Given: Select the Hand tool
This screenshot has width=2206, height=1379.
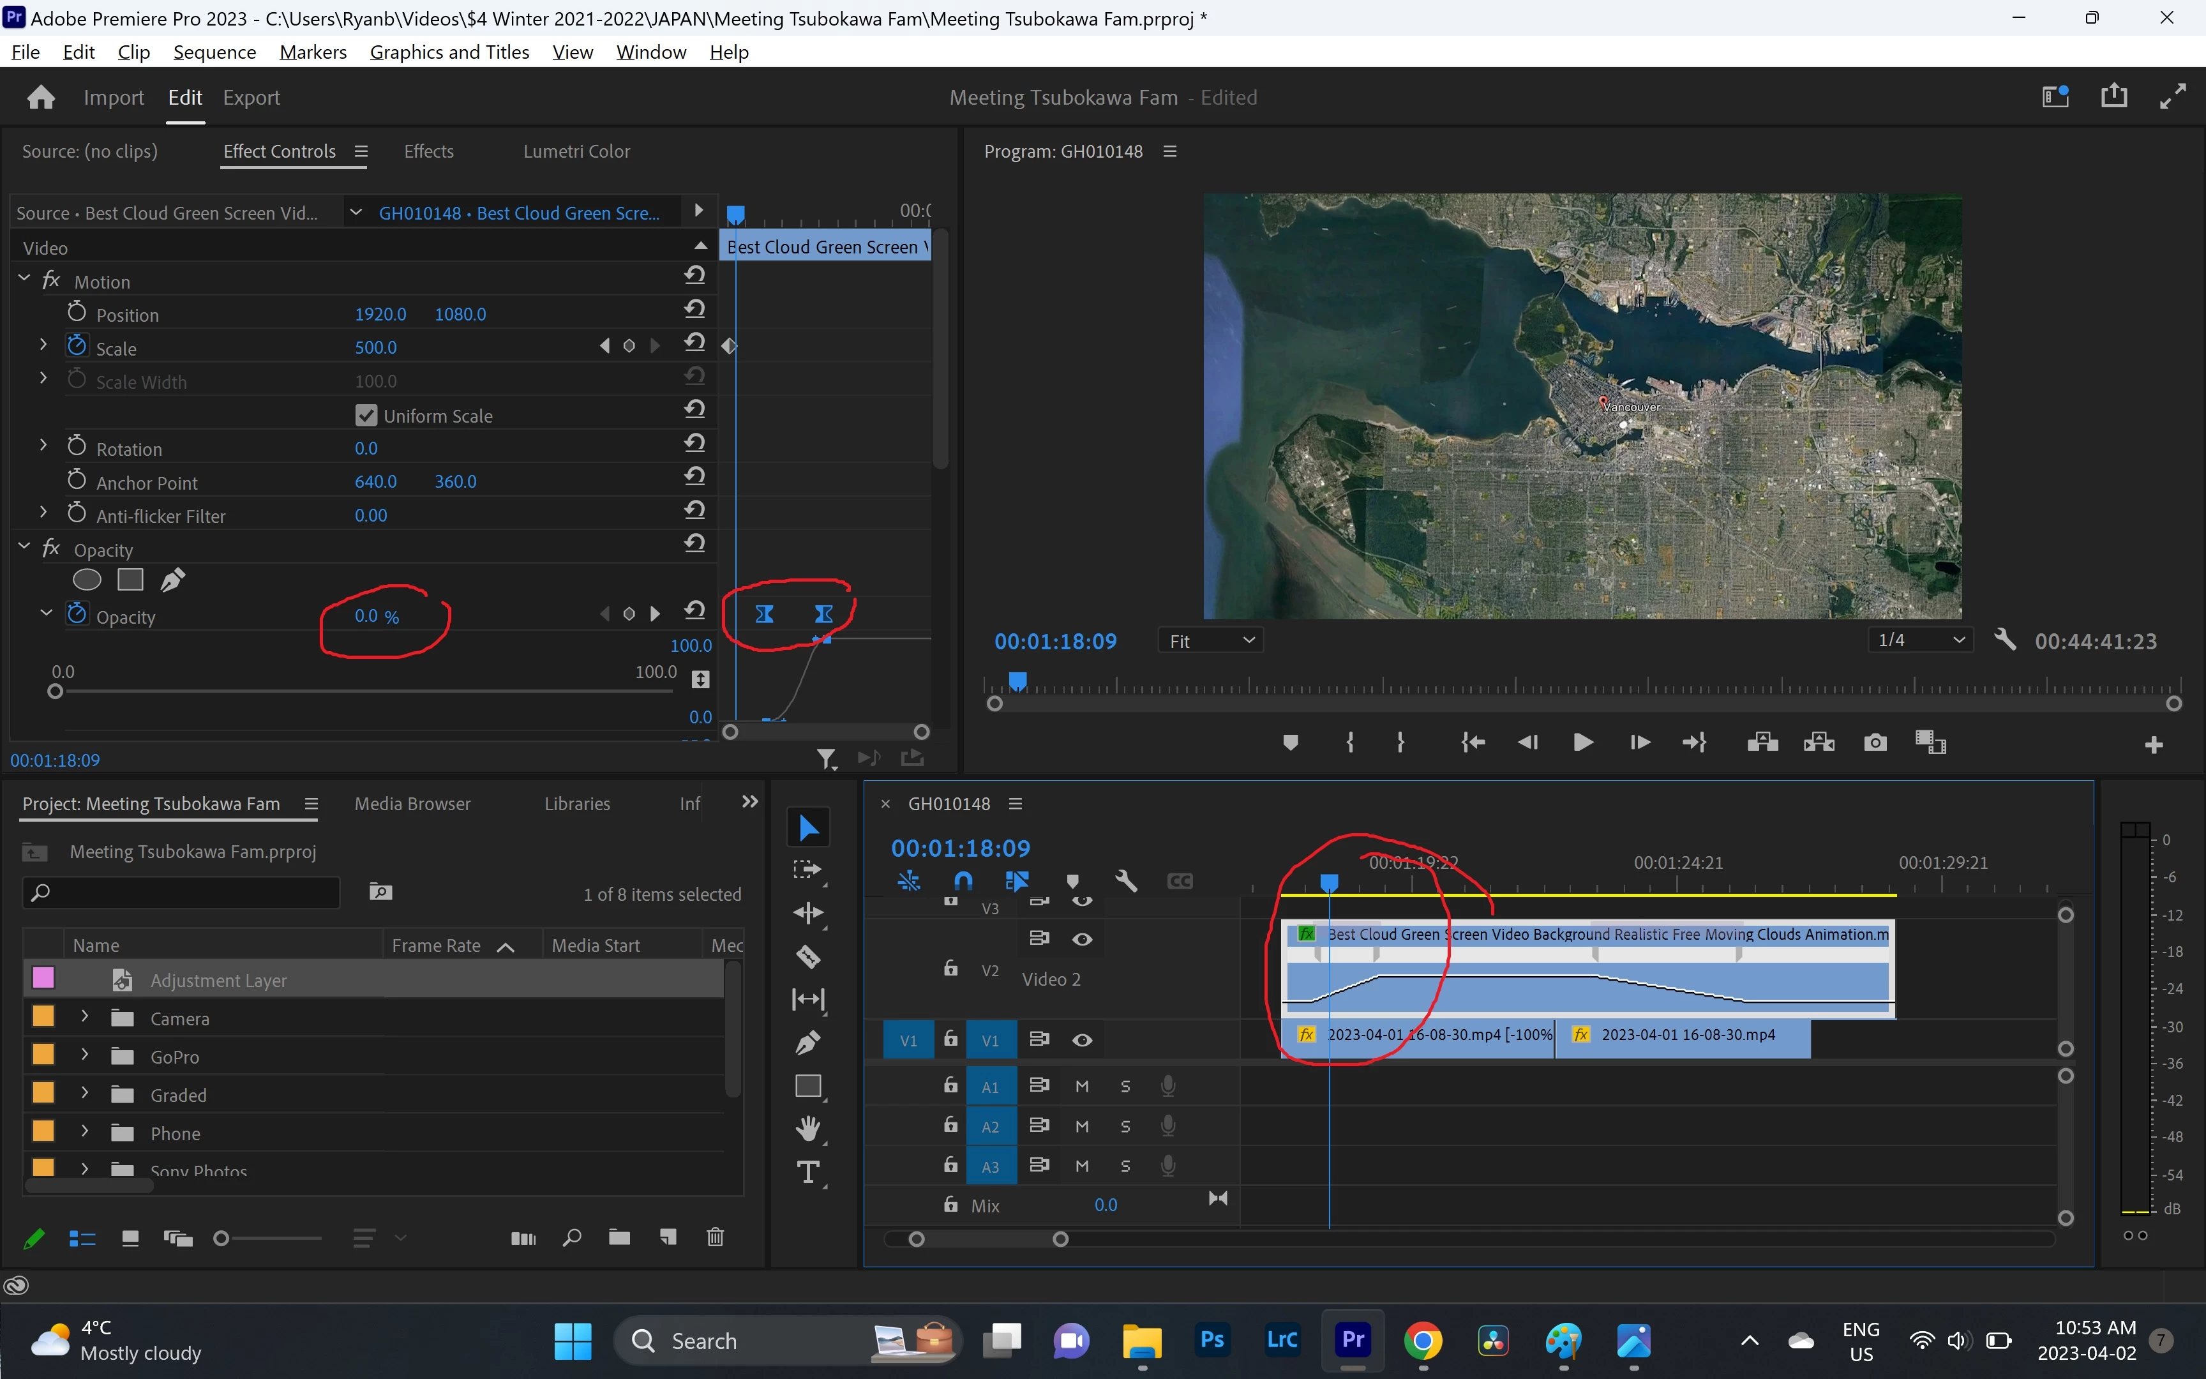Looking at the screenshot, I should [807, 1128].
